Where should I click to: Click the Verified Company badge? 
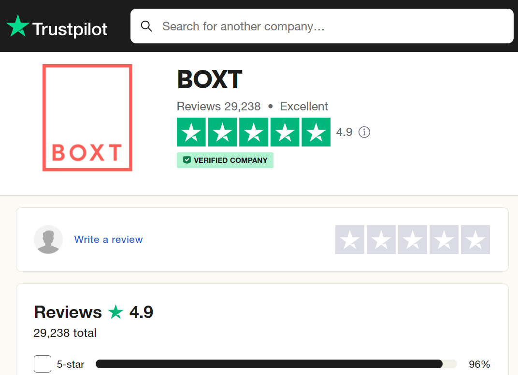[x=225, y=161]
